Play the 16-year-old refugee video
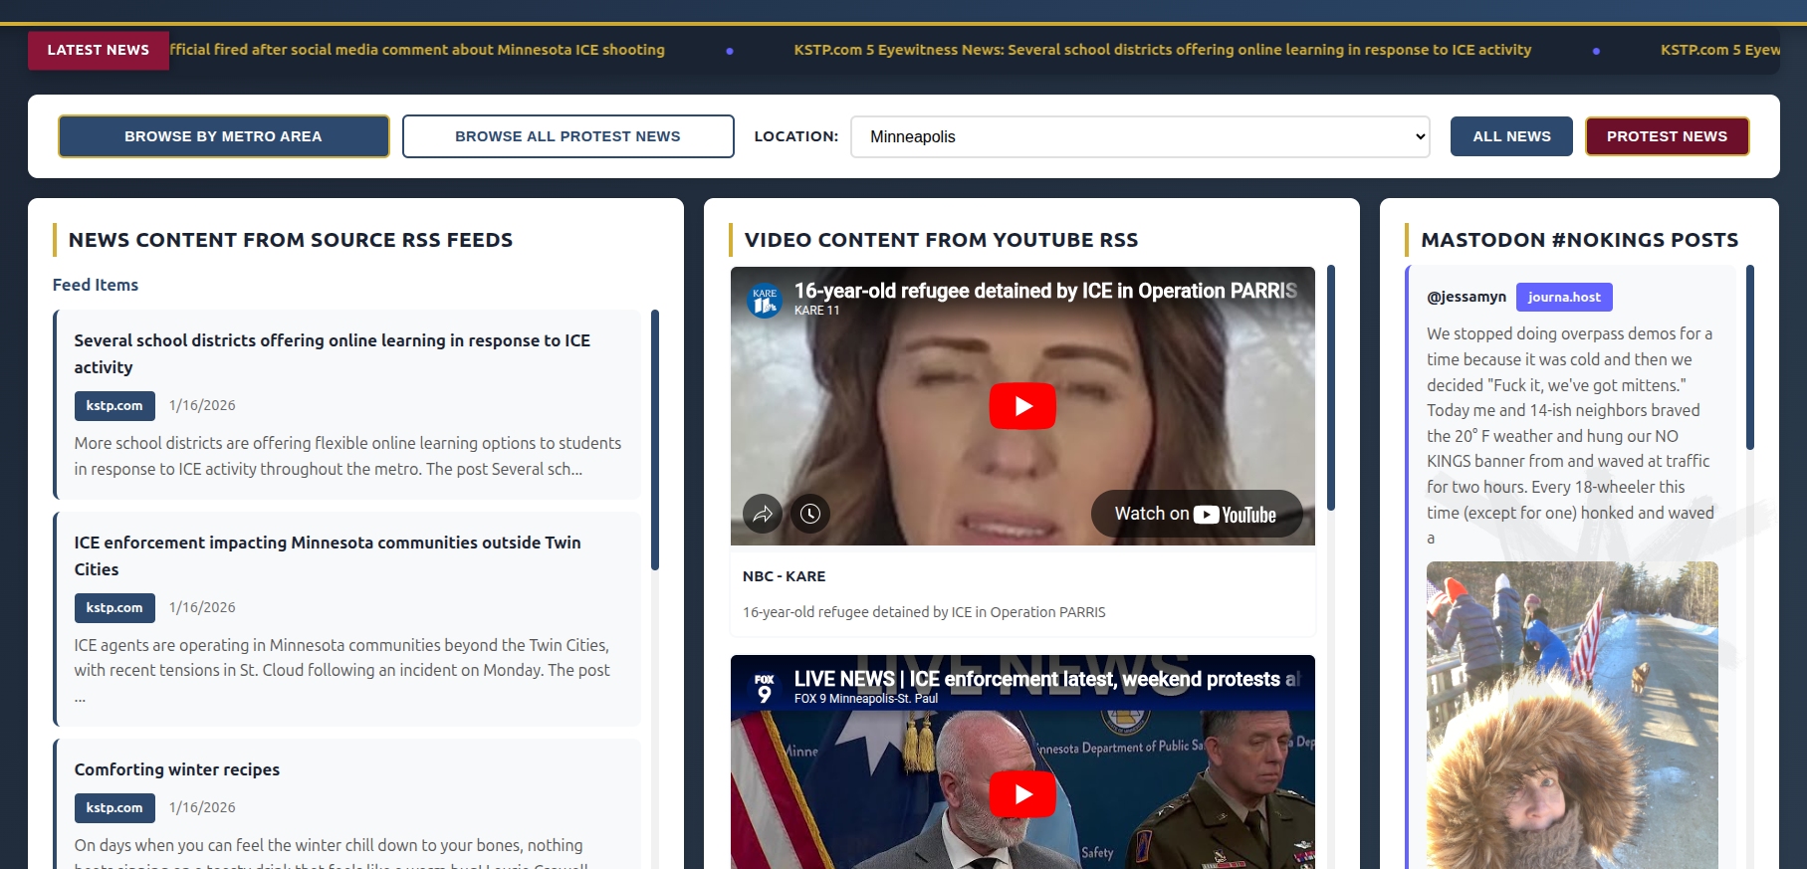The height and width of the screenshot is (869, 1807). point(1021,406)
